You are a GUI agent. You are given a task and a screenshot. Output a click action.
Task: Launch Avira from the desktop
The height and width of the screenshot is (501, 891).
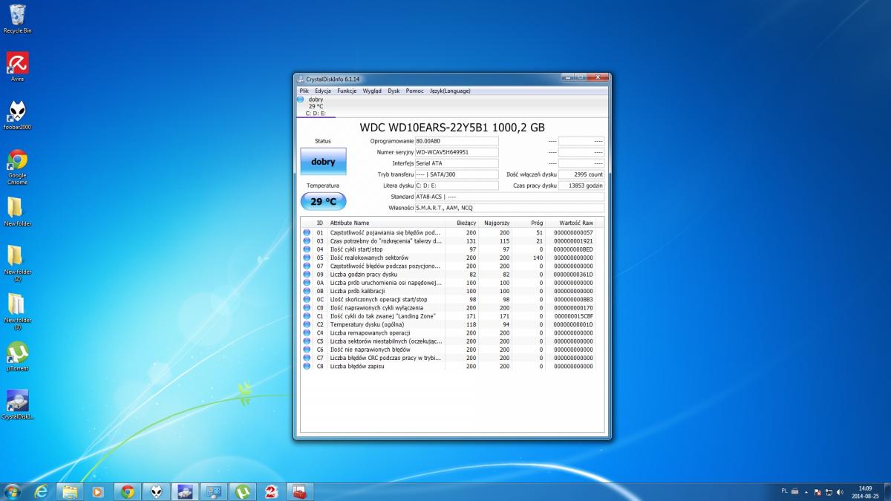click(x=17, y=67)
